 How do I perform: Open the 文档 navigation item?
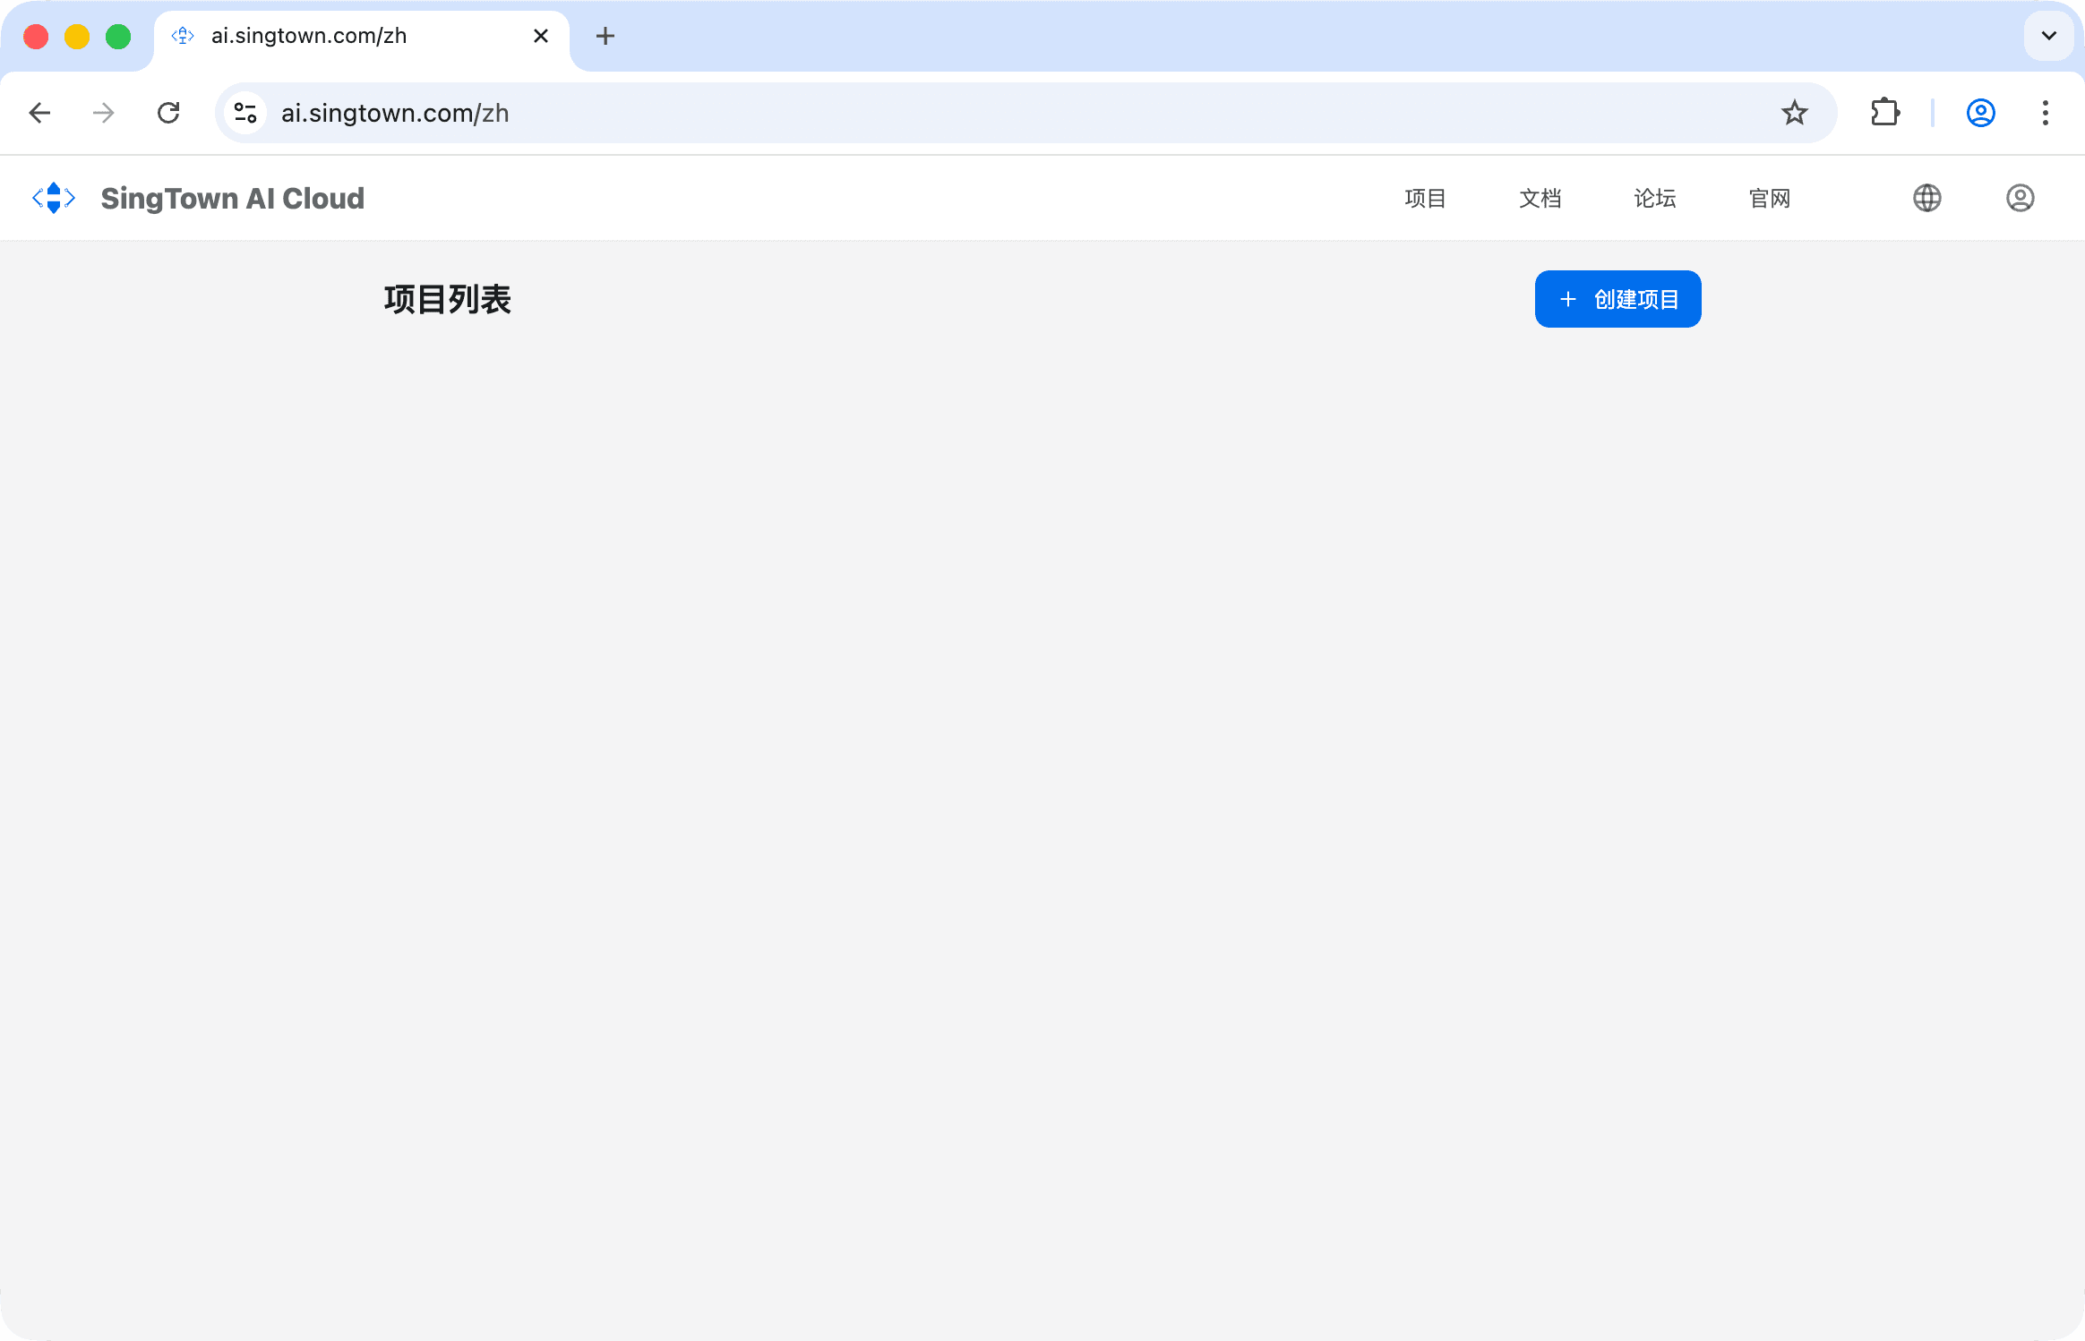click(1540, 198)
